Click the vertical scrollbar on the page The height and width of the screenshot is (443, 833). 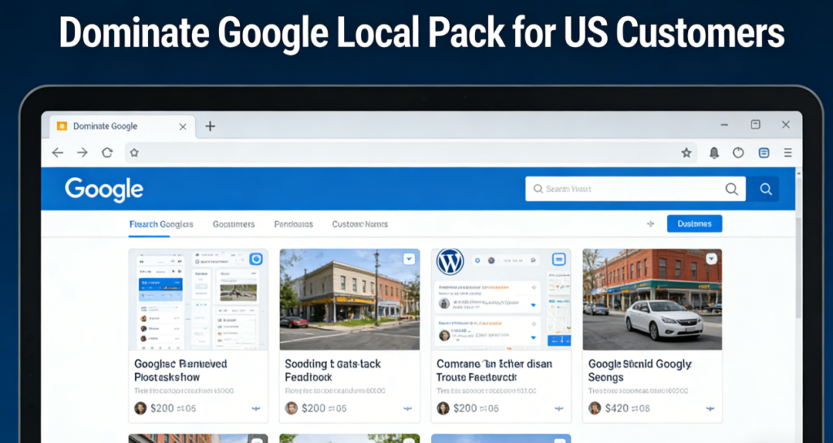coord(798,244)
